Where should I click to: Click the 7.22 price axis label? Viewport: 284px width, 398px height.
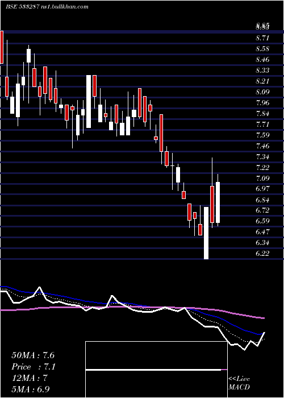pos(262,168)
